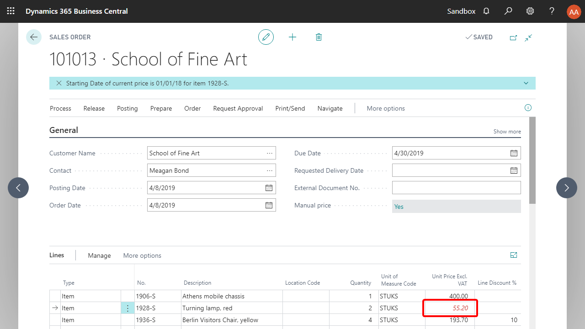Click the trash can delete icon
This screenshot has height=329, width=585.
click(319, 37)
